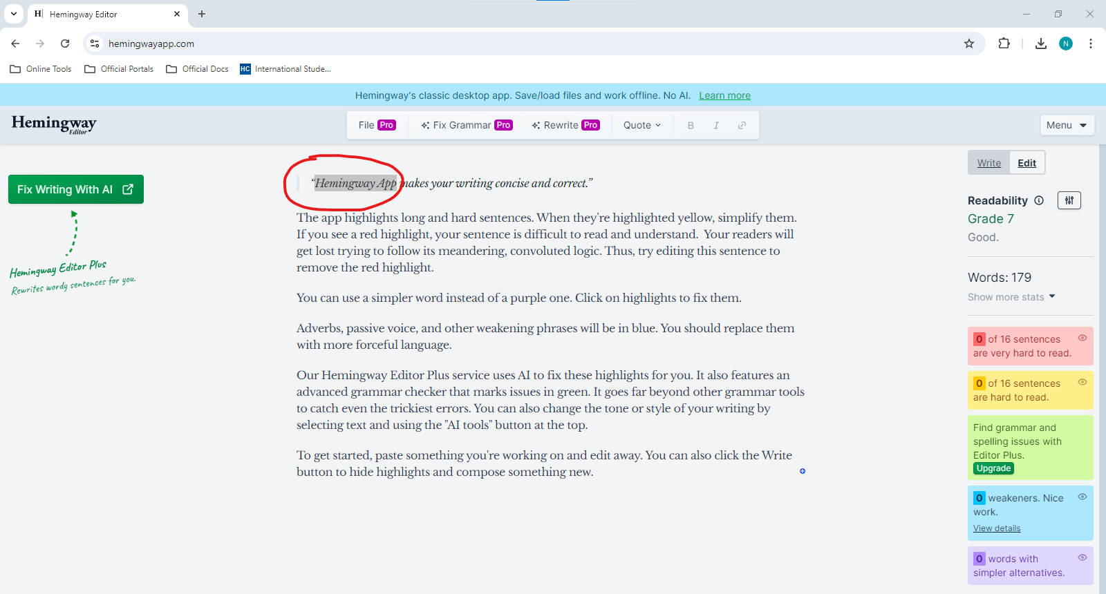Click the purple simpler alternatives count badge
The image size is (1106, 594).
pyautogui.click(x=979, y=559)
